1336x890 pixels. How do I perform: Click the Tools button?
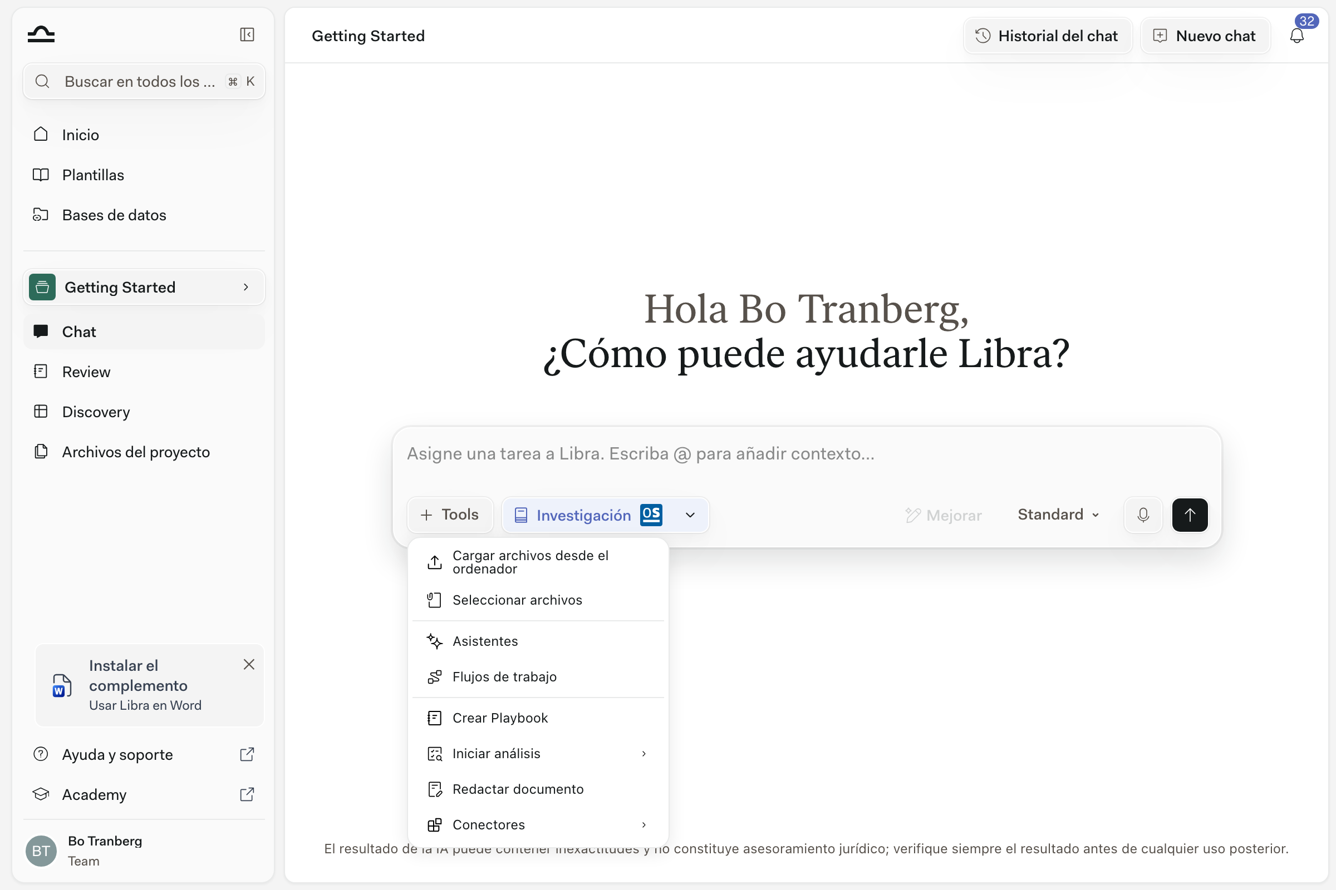click(x=450, y=515)
